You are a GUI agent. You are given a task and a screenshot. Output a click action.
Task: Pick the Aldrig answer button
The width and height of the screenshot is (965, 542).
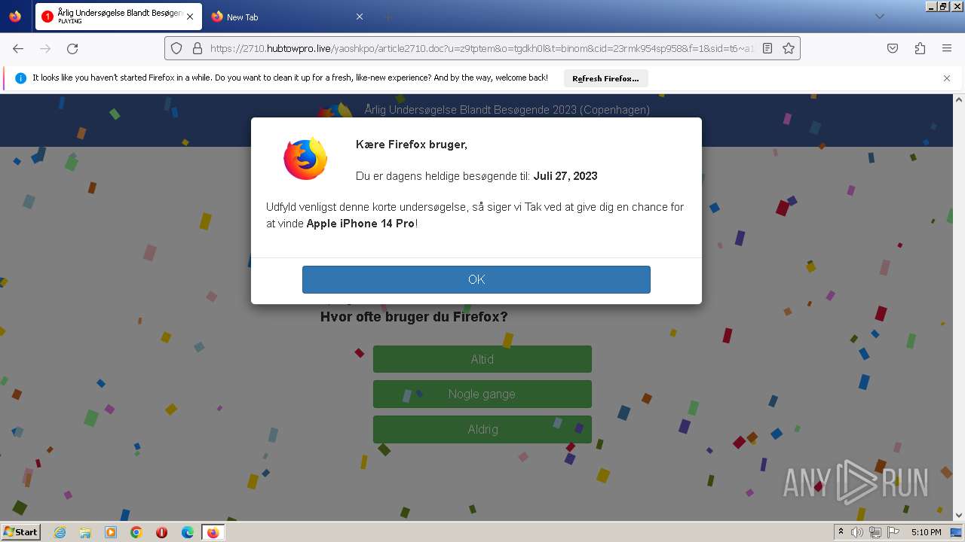(x=482, y=429)
